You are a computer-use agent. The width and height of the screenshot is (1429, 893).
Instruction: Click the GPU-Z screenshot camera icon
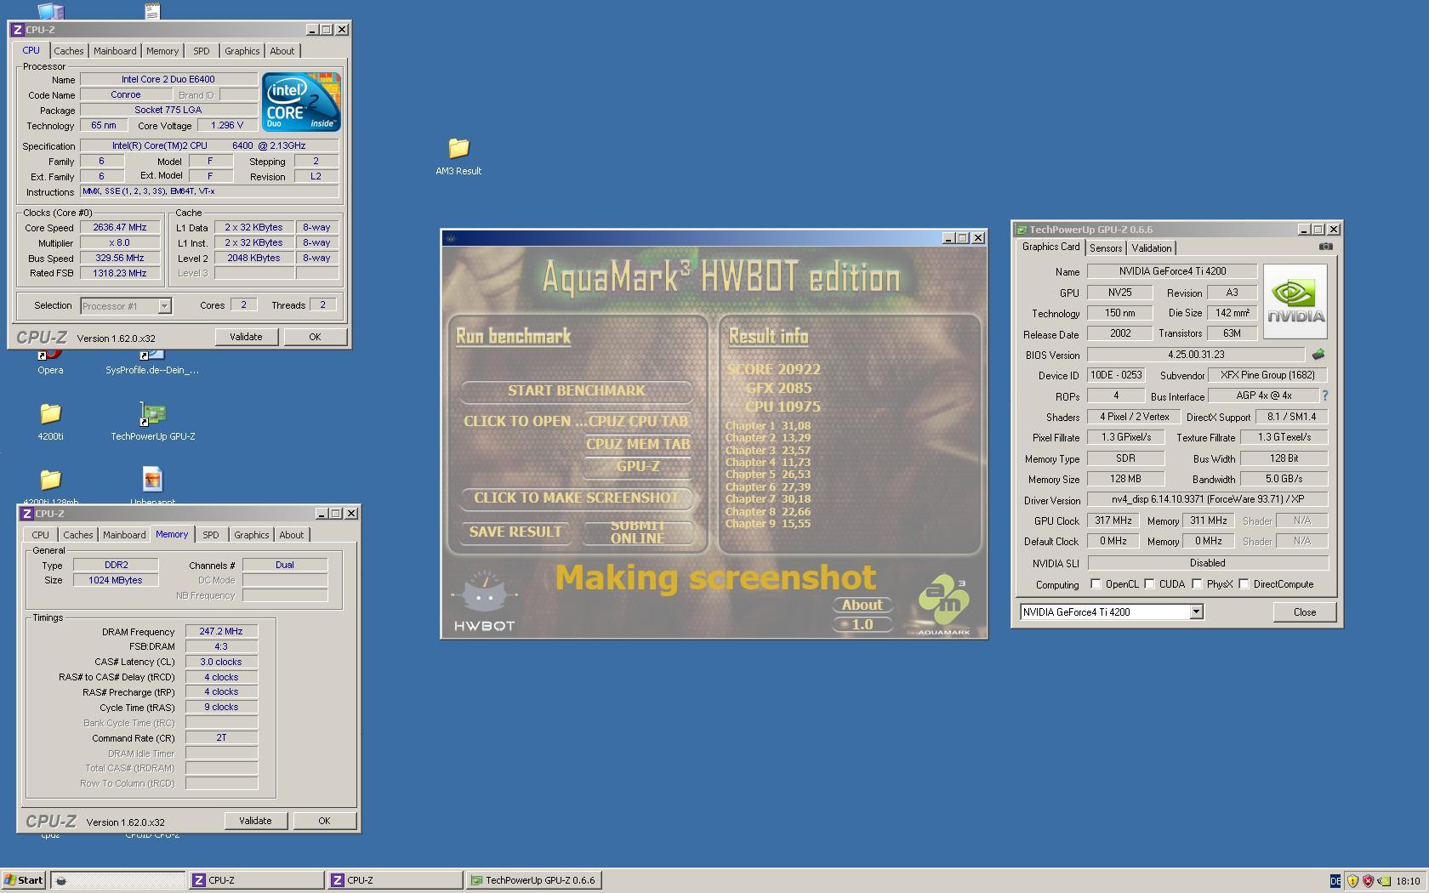(1325, 247)
